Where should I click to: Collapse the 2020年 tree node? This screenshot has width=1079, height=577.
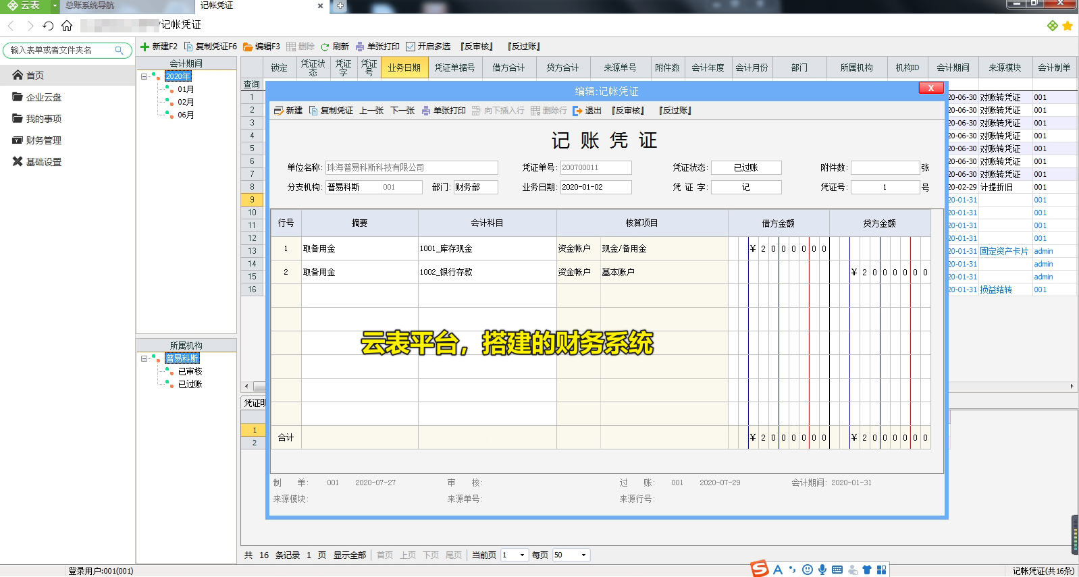[144, 76]
